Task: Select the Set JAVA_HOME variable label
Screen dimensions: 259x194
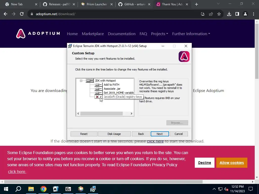Action: point(119,93)
